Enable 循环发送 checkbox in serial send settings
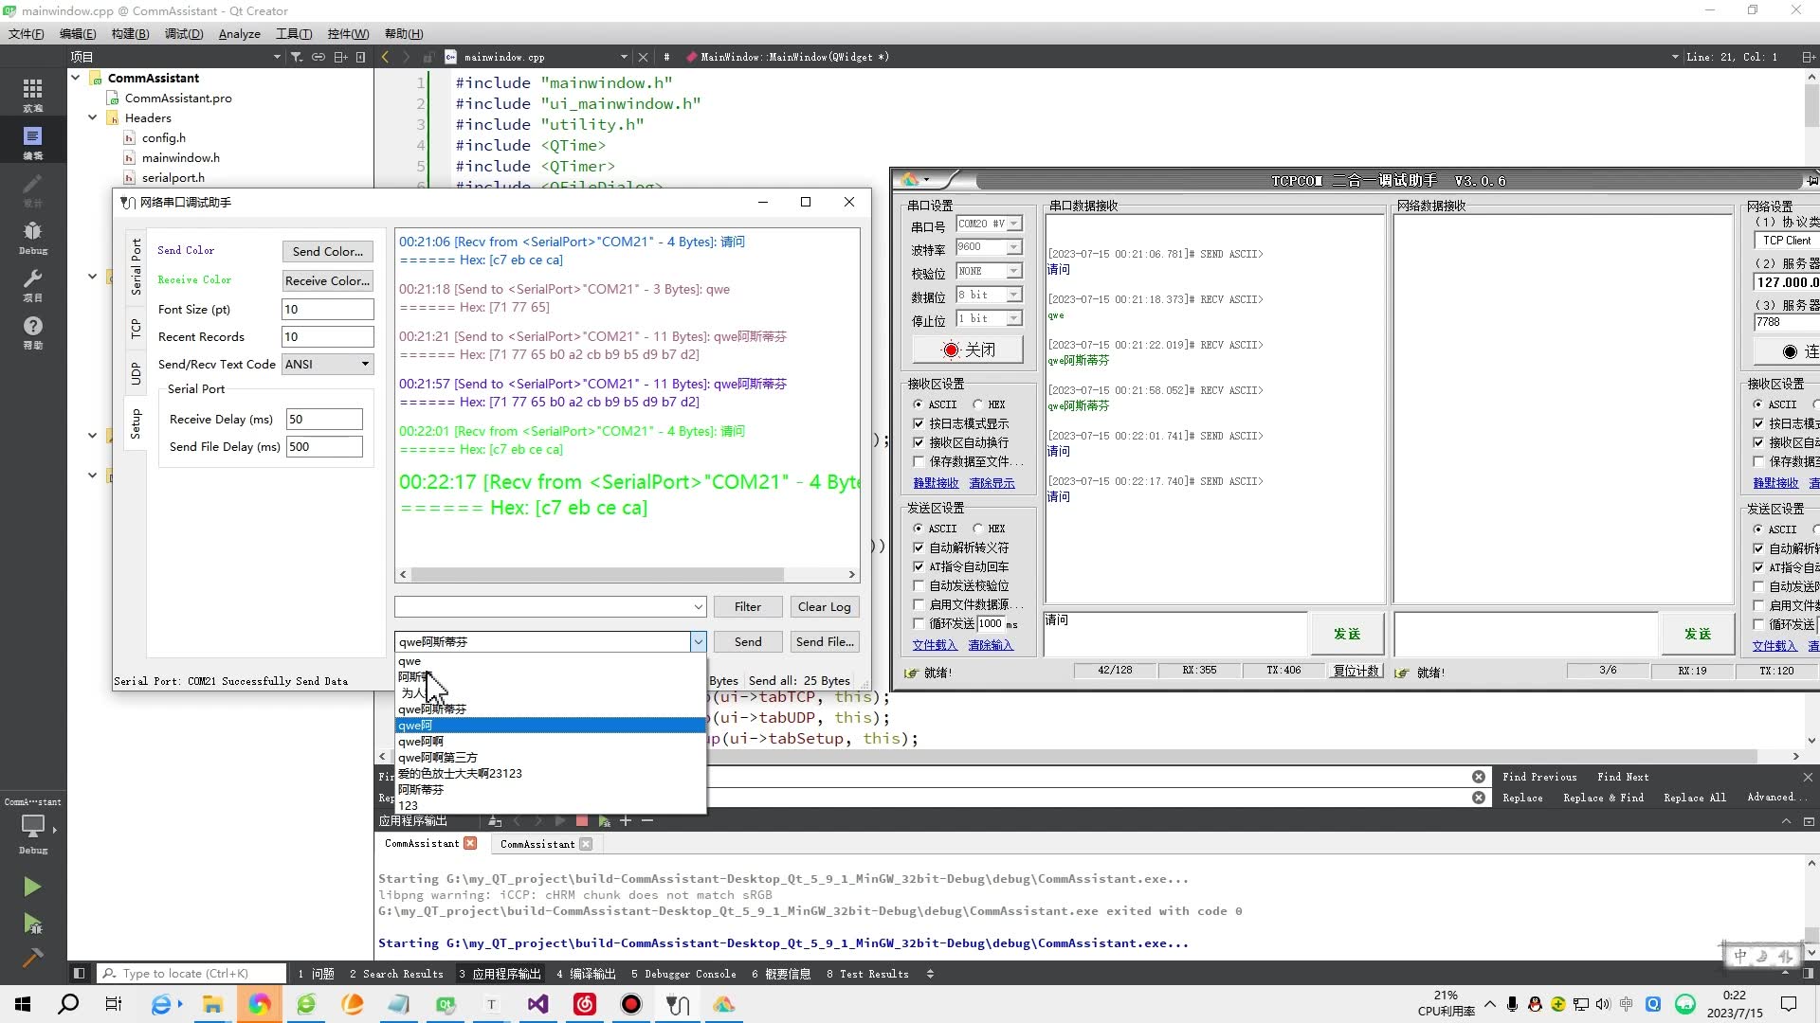 coord(919,623)
